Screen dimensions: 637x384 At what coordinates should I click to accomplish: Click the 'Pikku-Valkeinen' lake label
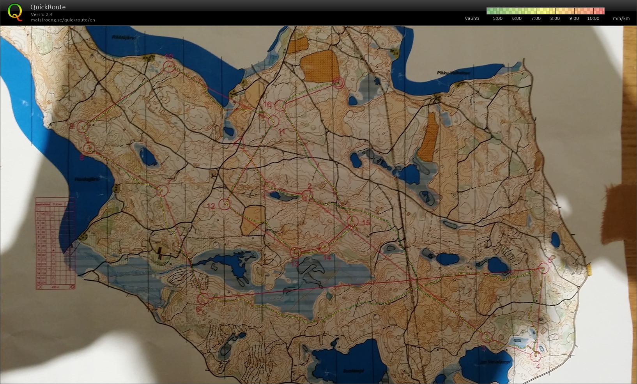pyautogui.click(x=453, y=73)
